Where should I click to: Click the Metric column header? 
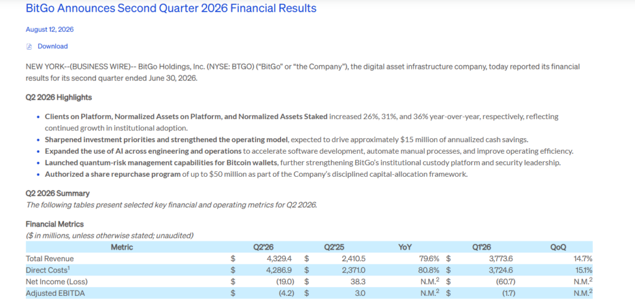[122, 246]
